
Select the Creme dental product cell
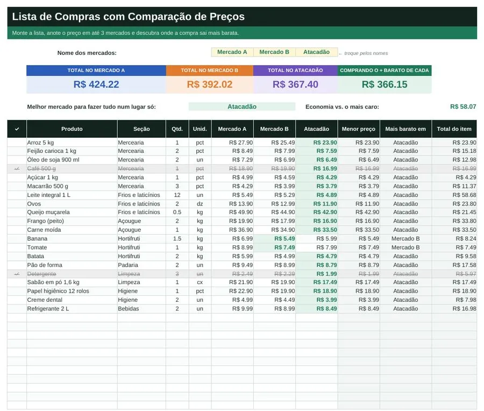click(72, 300)
